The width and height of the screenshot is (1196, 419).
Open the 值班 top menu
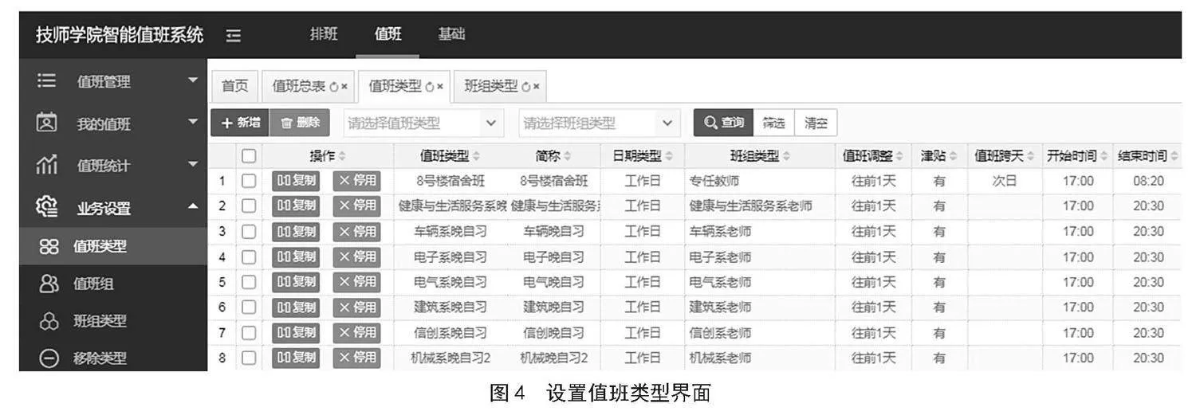click(x=388, y=34)
